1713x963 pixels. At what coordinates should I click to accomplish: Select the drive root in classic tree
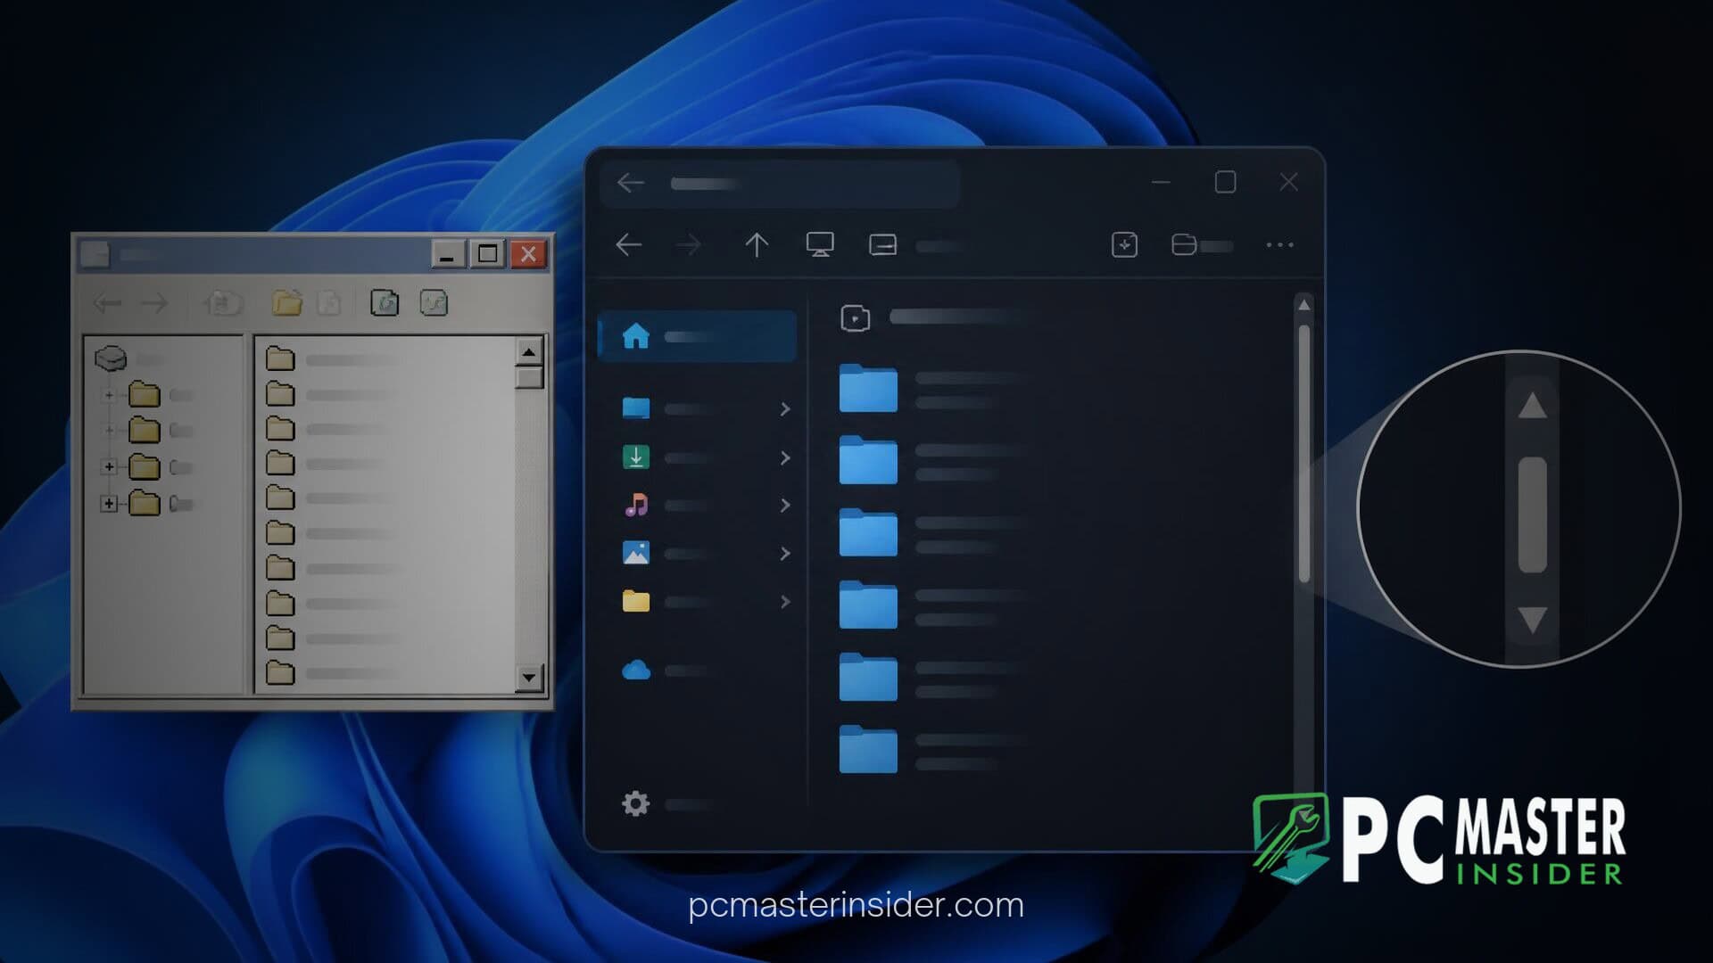(x=111, y=358)
